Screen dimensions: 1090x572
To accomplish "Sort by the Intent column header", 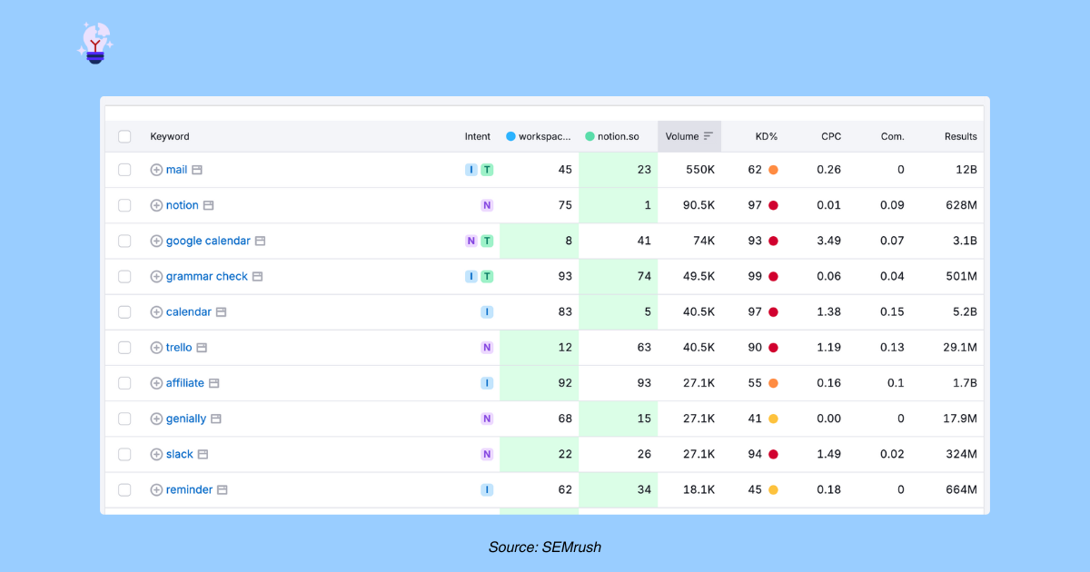I will pyautogui.click(x=478, y=136).
